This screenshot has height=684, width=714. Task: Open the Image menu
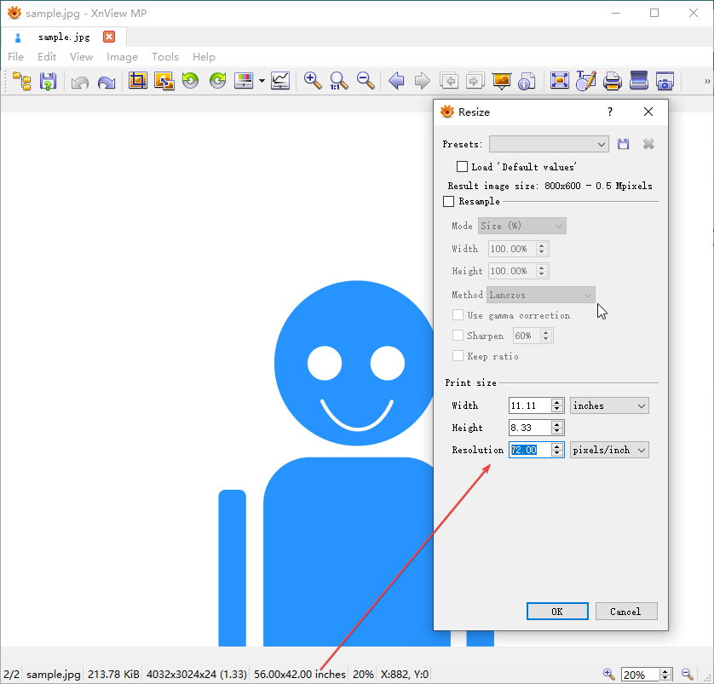coord(122,57)
